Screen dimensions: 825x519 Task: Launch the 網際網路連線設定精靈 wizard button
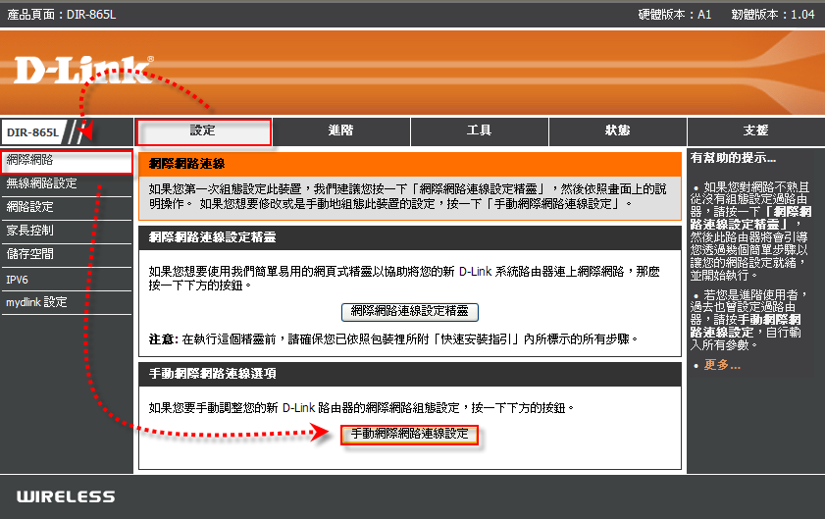(410, 311)
